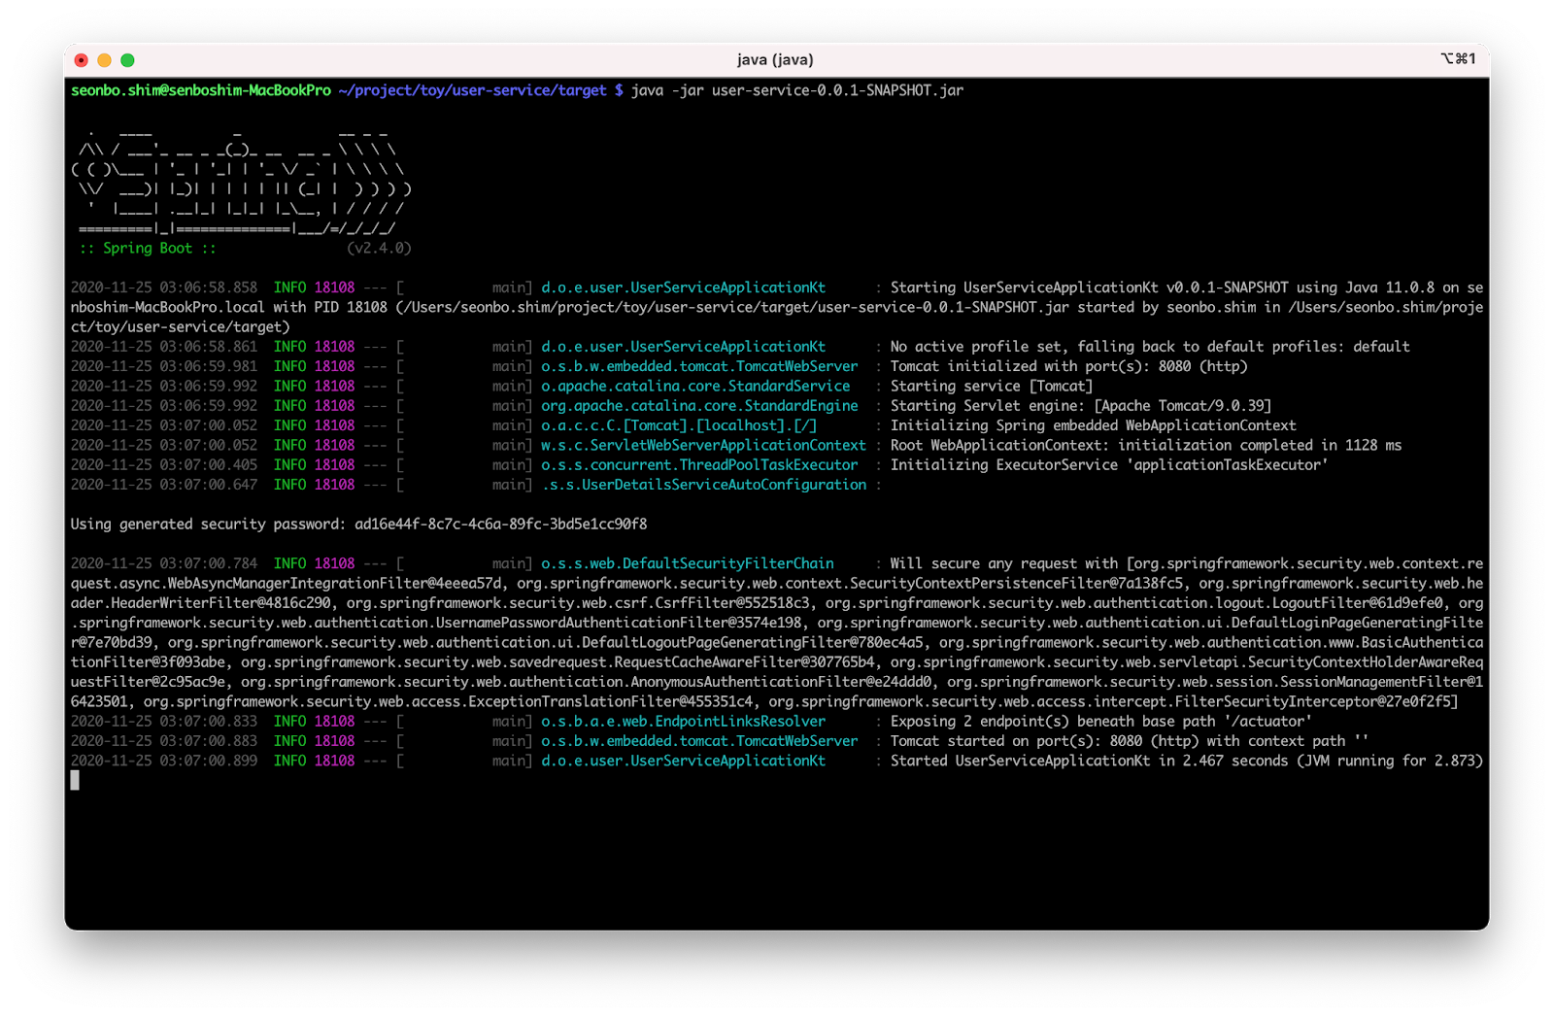
Task: Click the prompt user 'seonbo.shim@senboshim-MacBookPro'
Action: click(x=201, y=90)
